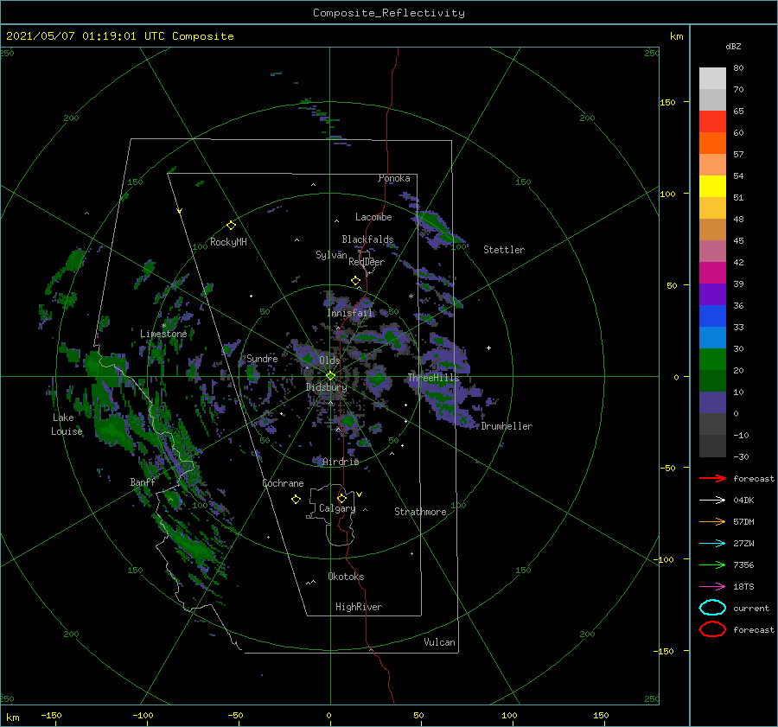Click the ThreeHills label

click(x=434, y=378)
